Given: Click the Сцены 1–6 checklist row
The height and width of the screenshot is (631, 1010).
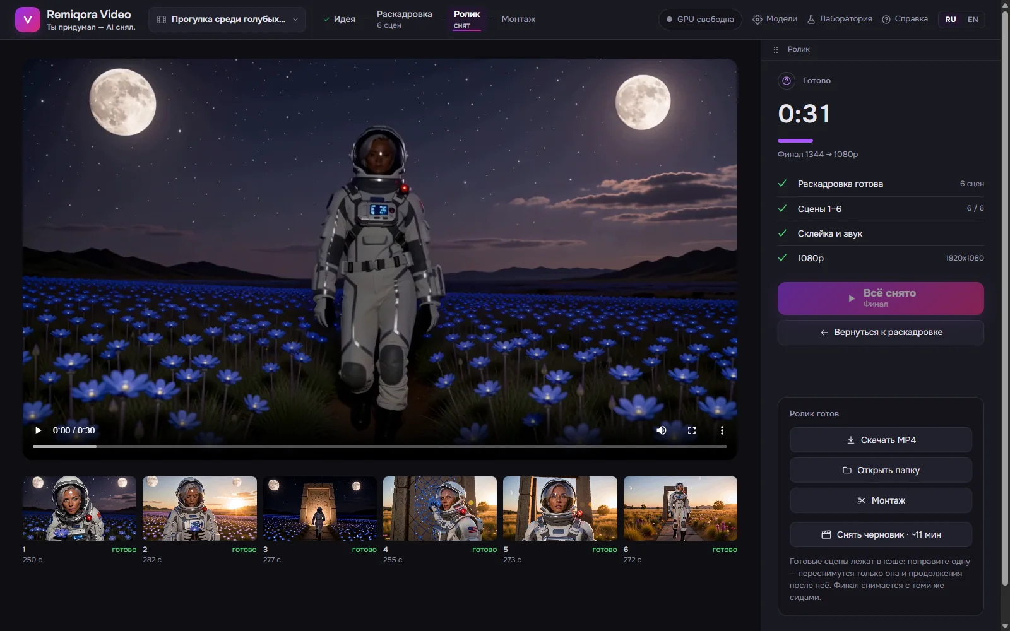Looking at the screenshot, I should [x=881, y=209].
